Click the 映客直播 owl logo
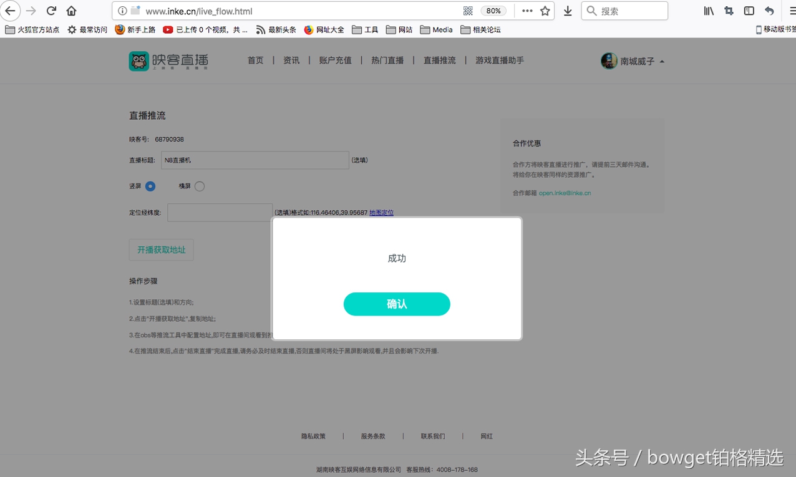Viewport: 796px width, 477px height. coord(138,60)
